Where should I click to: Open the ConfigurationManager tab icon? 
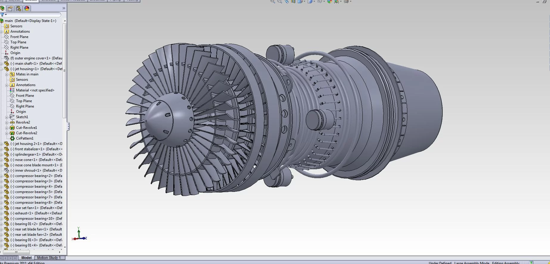[x=18, y=8]
